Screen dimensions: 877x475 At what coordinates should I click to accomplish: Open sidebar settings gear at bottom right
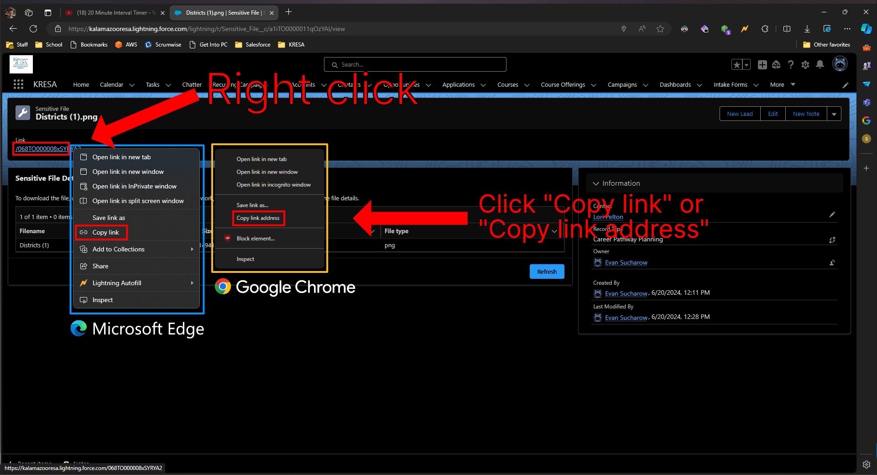tap(867, 465)
